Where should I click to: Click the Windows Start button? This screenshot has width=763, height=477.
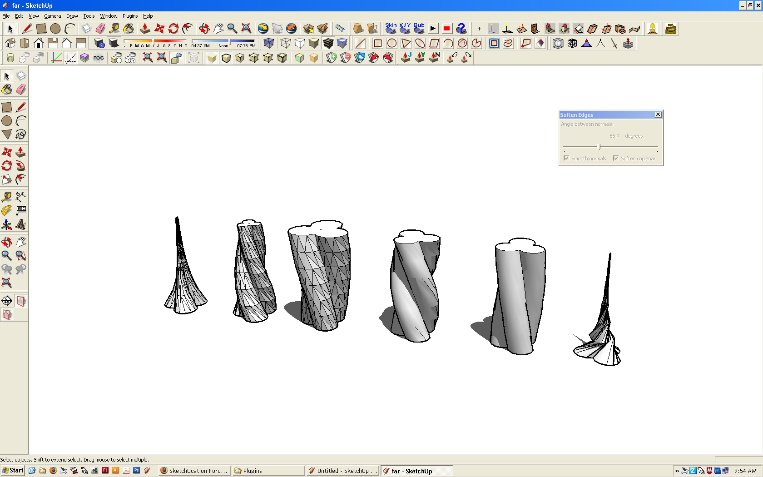(13, 471)
